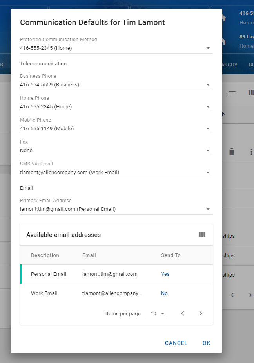Go to previous page of email addresses
This screenshot has width=254, height=363.
tap(183, 313)
